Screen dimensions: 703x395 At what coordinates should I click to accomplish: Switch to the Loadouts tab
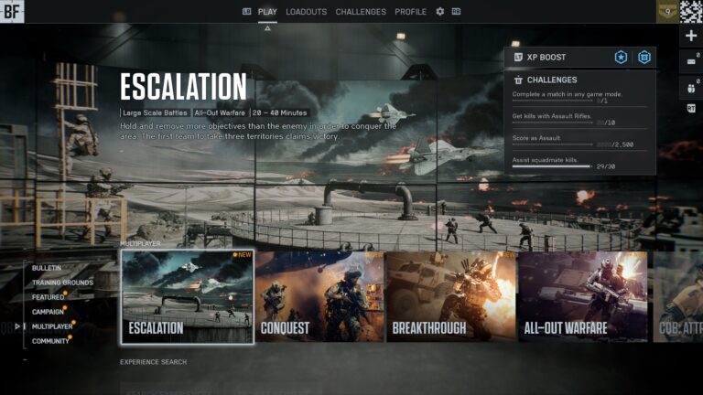[307, 12]
